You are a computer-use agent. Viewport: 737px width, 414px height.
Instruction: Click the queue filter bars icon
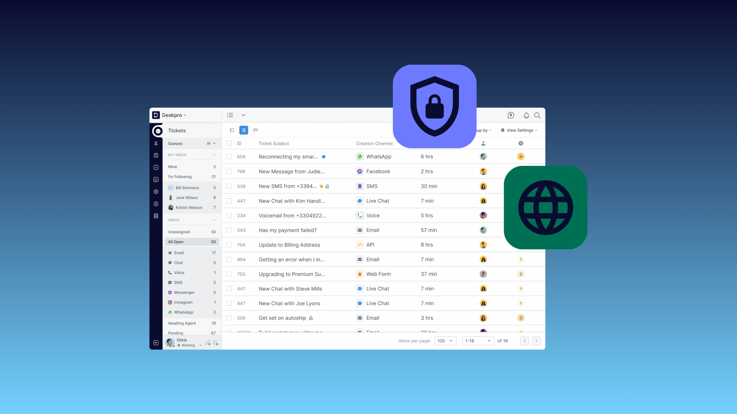(x=209, y=144)
